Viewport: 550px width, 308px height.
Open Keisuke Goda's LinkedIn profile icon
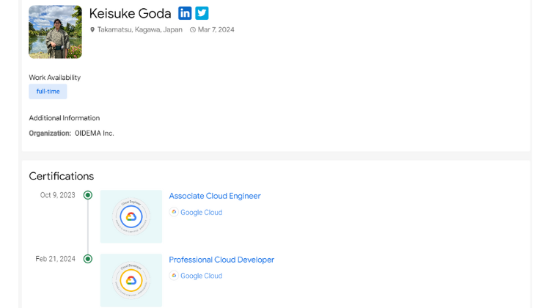(185, 13)
